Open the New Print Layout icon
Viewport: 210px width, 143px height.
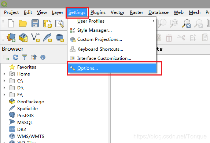pyautogui.click(x=47, y=24)
